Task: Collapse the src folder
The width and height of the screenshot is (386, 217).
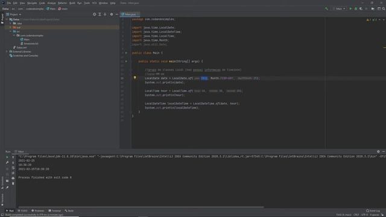Action: tap(11, 31)
